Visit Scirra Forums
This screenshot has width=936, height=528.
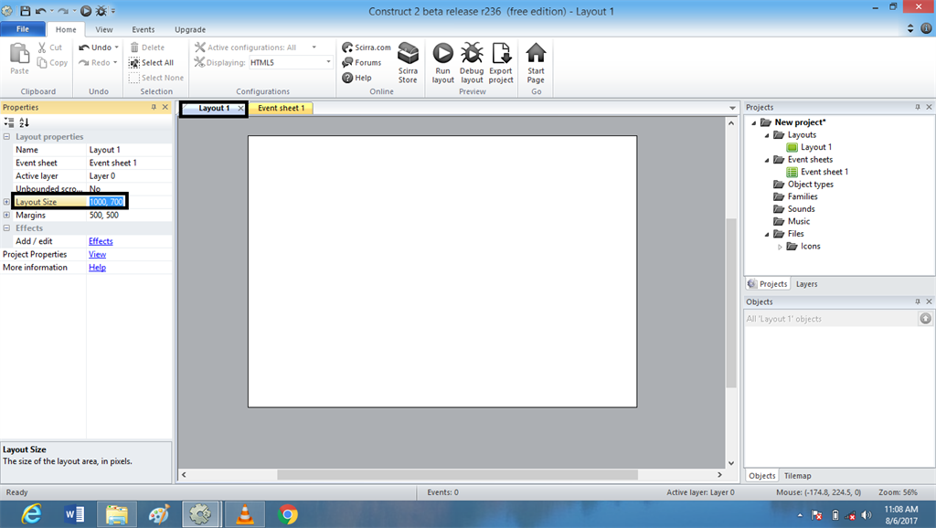point(364,62)
